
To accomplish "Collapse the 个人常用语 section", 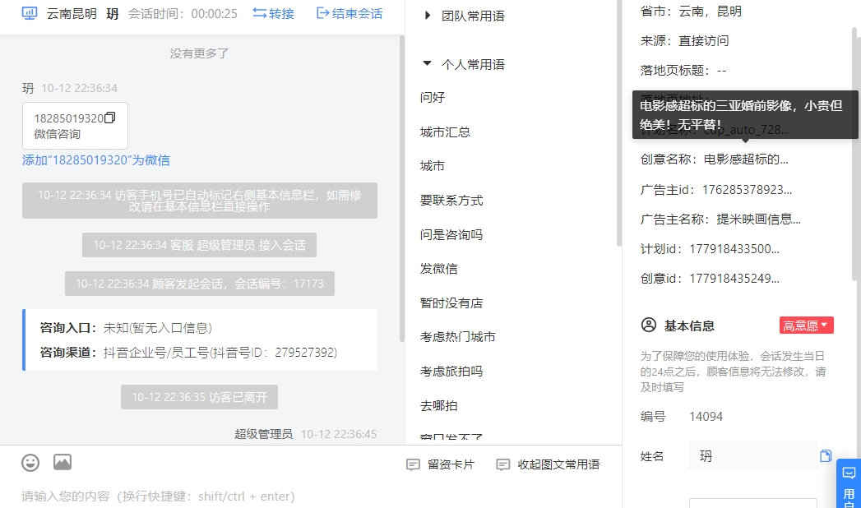I will 465,64.
